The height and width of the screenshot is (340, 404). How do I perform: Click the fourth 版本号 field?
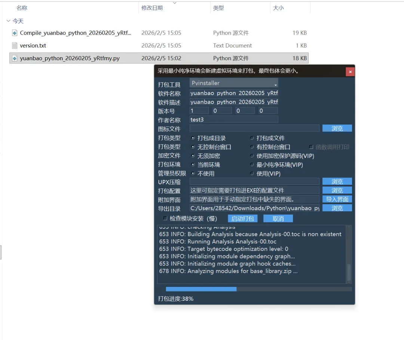pos(268,111)
